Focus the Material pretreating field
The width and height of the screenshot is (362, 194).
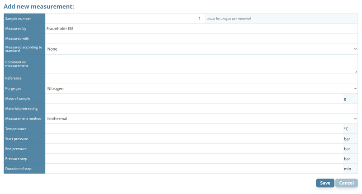click(201, 109)
